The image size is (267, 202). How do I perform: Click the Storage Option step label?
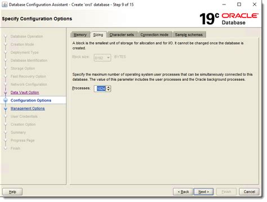click(x=23, y=68)
